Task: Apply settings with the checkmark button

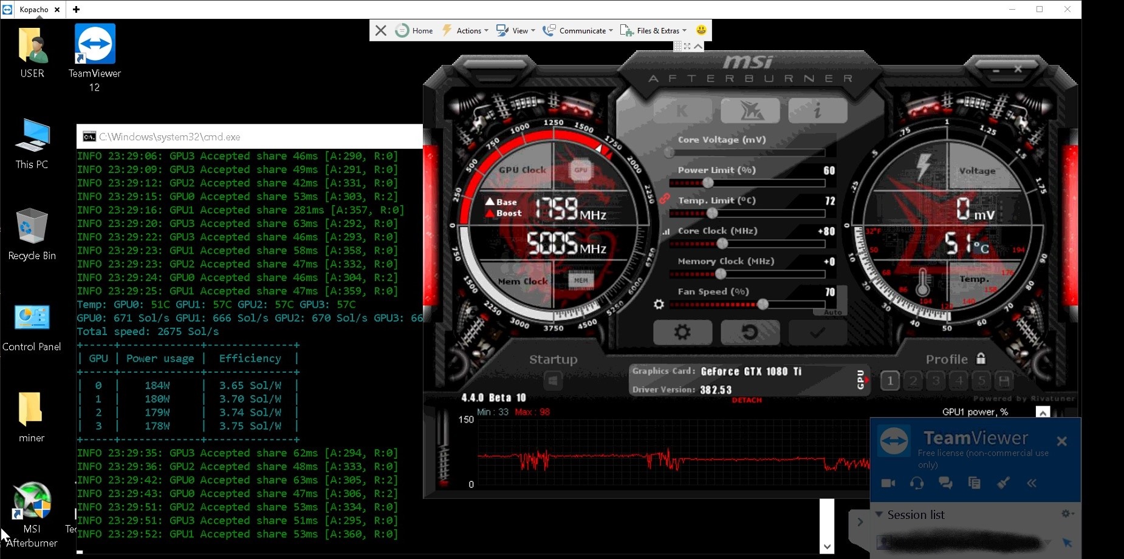Action: pyautogui.click(x=818, y=332)
